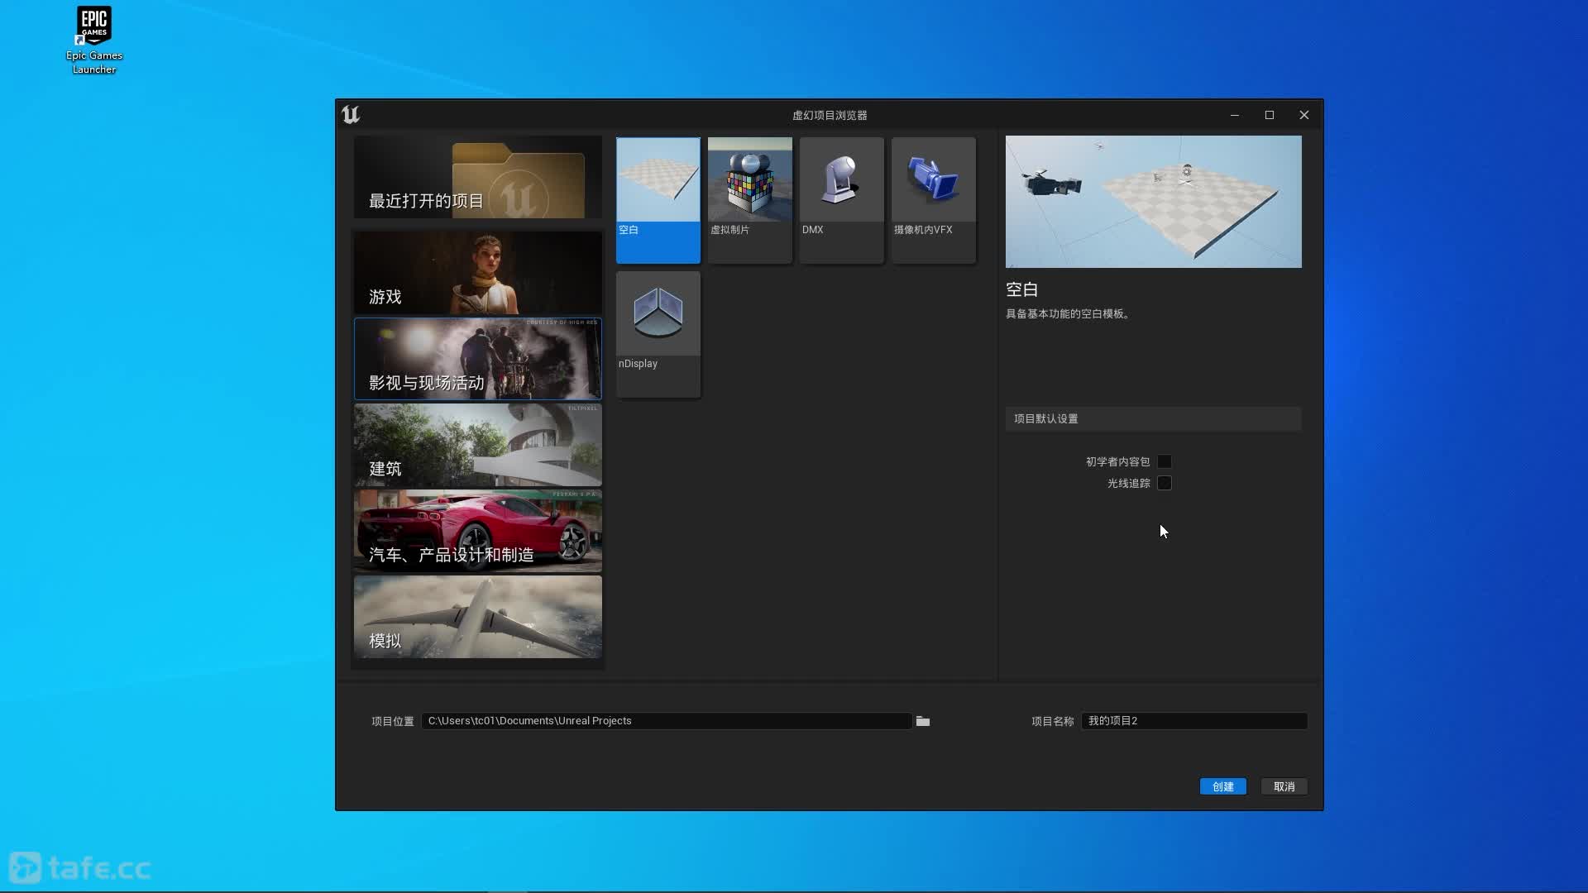
Task: Select the DMX template
Action: [x=842, y=200]
